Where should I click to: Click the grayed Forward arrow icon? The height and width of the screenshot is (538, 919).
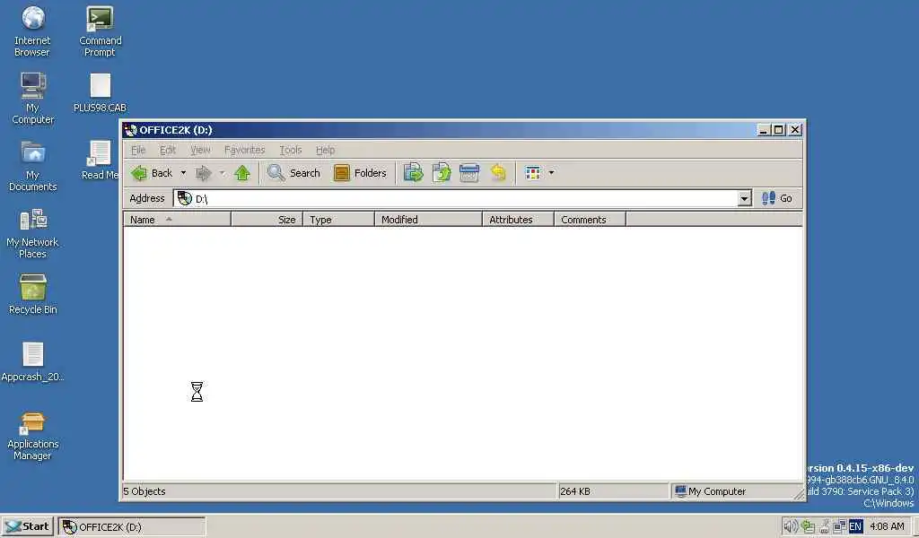204,173
